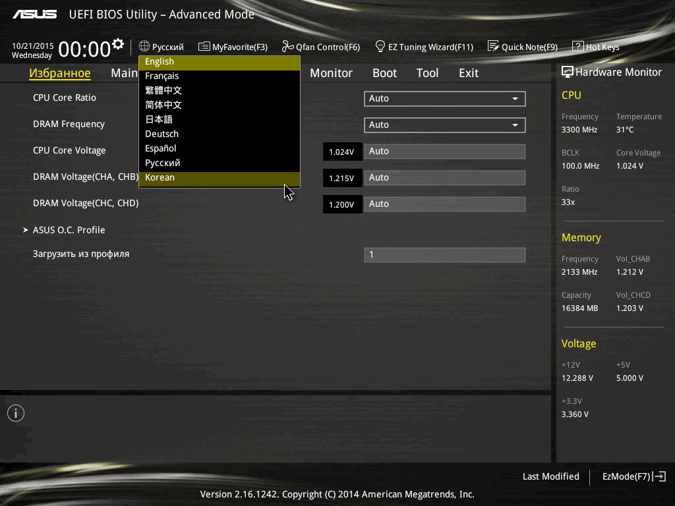Image resolution: width=675 pixels, height=506 pixels.
Task: Click the CPU Core Ratio label
Action: click(x=65, y=98)
